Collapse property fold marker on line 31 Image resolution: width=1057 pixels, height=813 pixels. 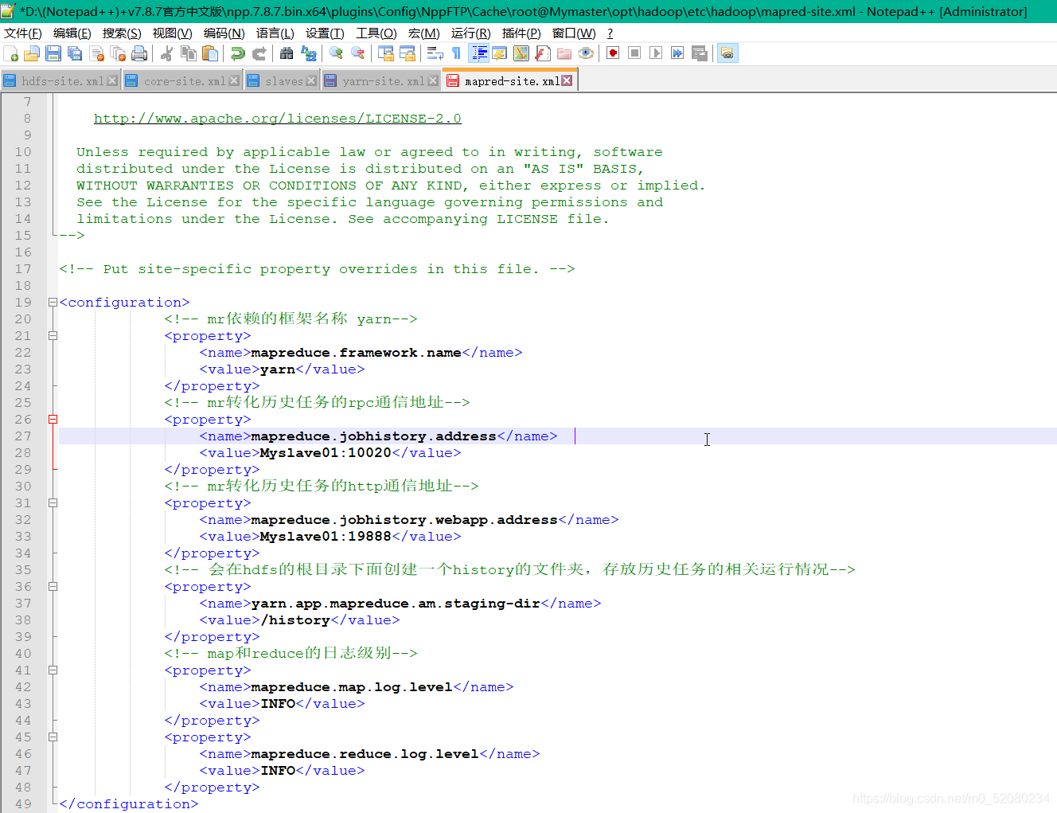tap(53, 502)
